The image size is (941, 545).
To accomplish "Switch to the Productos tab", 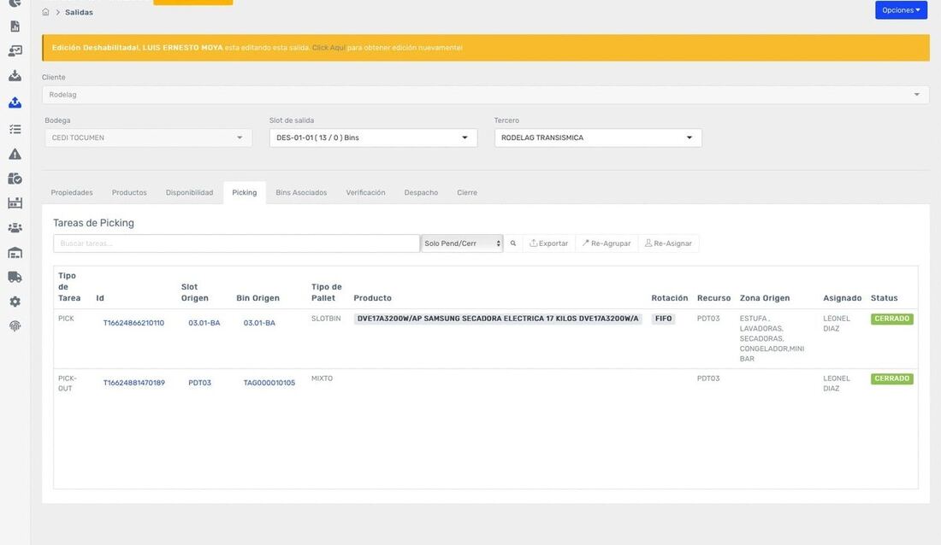I will click(x=129, y=192).
